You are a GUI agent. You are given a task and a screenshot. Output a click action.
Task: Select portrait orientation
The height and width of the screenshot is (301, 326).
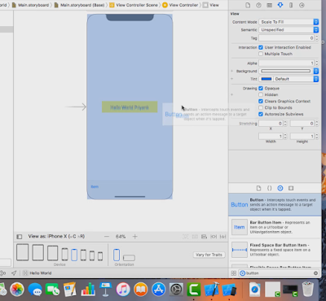(x=117, y=255)
